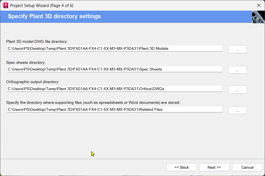Click 'Plant 3D model DWG file directory:' label
Screen dimensions: 265x176
(37, 41)
